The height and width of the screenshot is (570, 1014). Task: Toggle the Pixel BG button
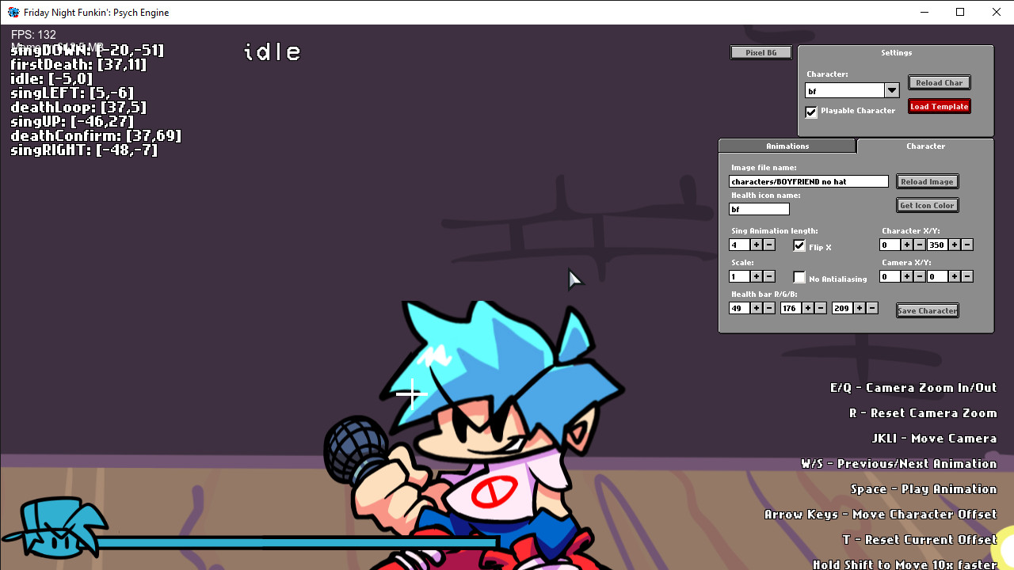760,52
